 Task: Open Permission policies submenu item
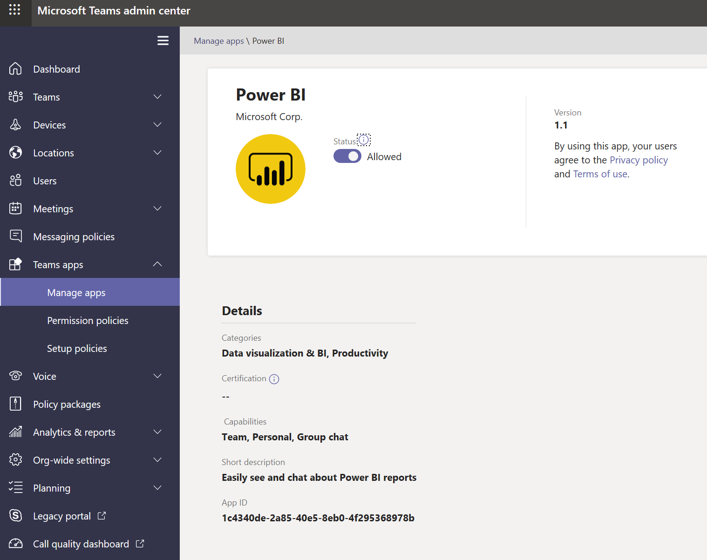click(90, 320)
